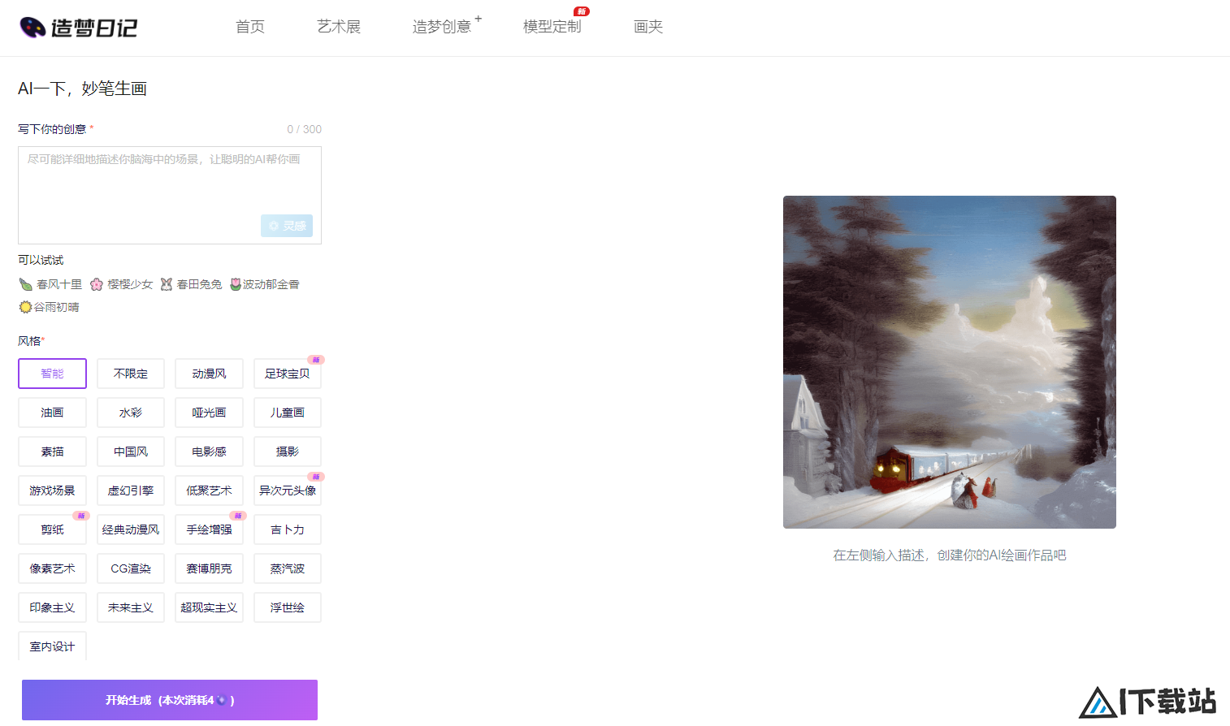The width and height of the screenshot is (1230, 726).
Task: Pick the 低聚艺术 style
Action: [209, 490]
